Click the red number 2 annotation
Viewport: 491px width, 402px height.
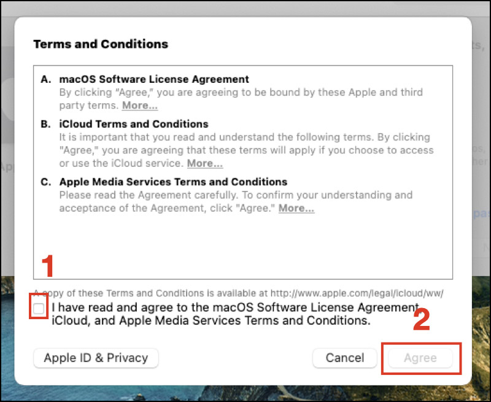tap(420, 319)
